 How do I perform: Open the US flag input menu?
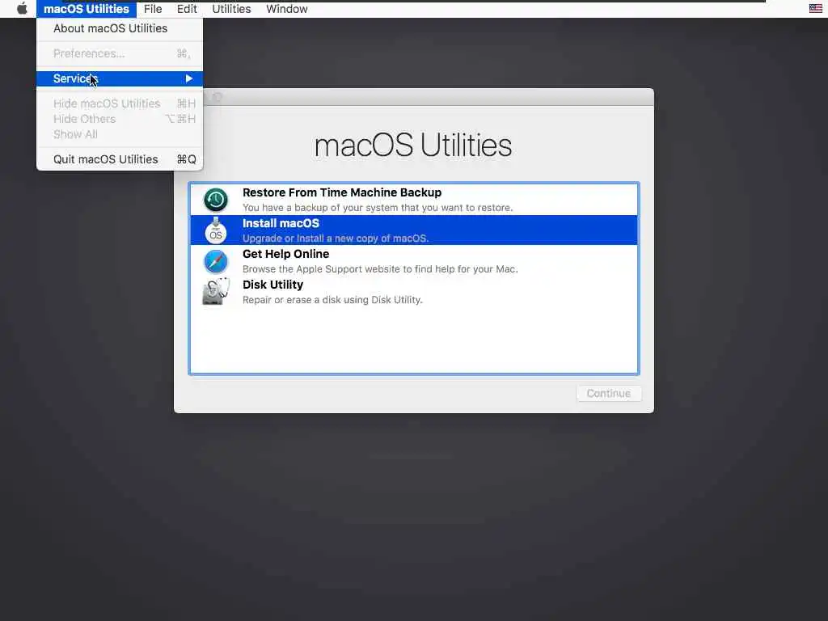click(815, 8)
